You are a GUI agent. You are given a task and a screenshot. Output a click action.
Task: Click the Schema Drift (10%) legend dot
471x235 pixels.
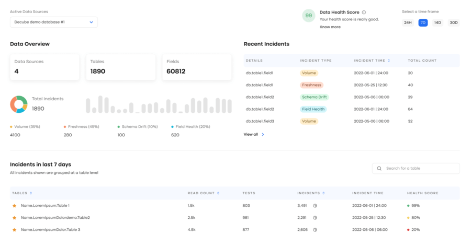pos(119,127)
